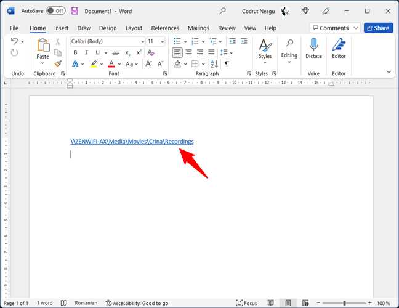
Task: Open the Styles gallery button
Action: point(265,52)
